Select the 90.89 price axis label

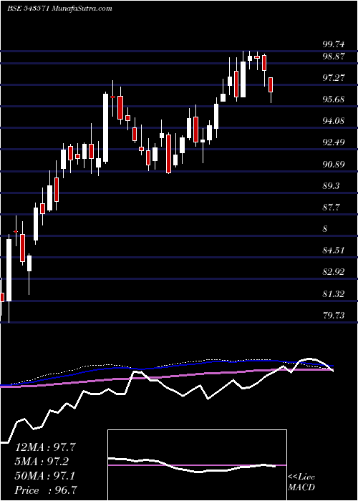(x=334, y=164)
